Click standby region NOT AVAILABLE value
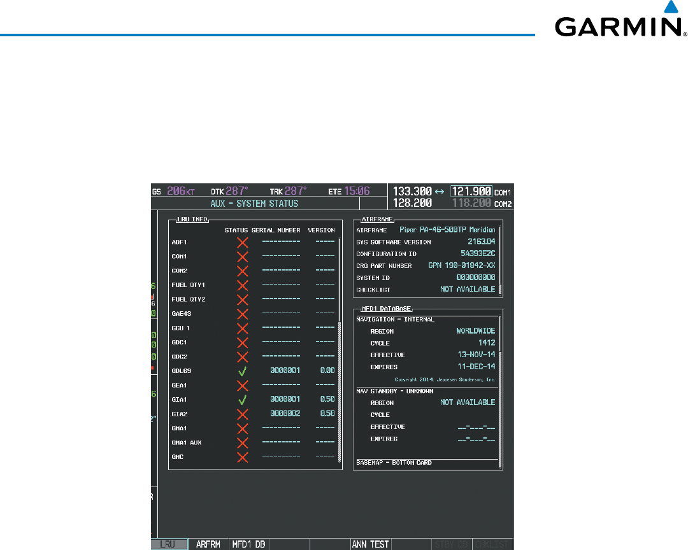This screenshot has height=550, width=688. coord(468,402)
